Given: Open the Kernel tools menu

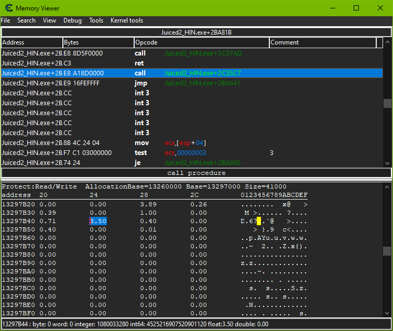Looking at the screenshot, I should click(x=126, y=20).
